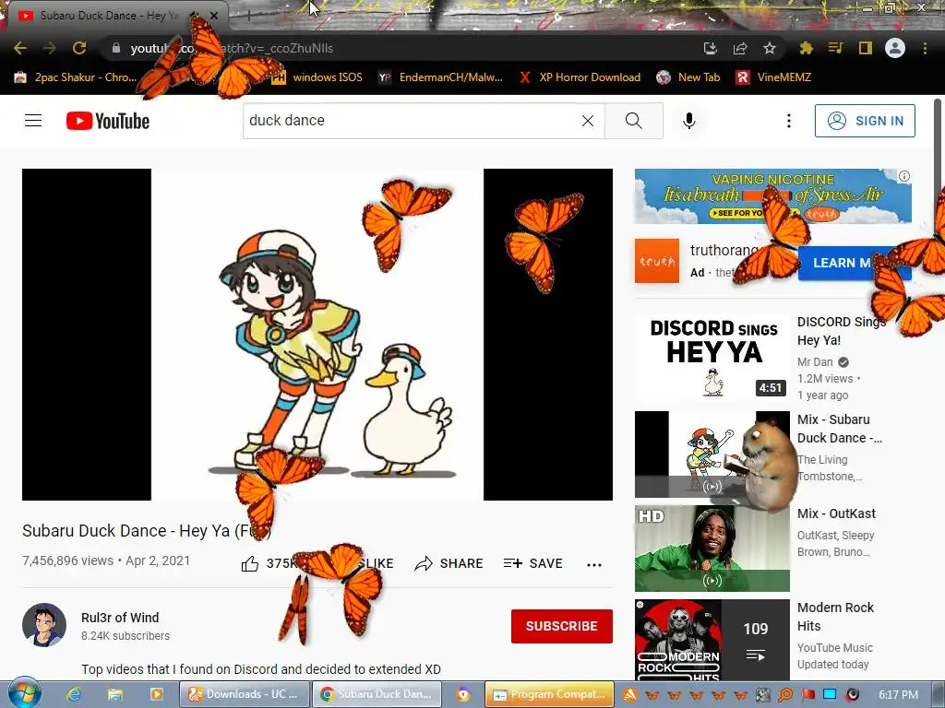Go to YouTube home via logo
The height and width of the screenshot is (708, 945).
[108, 121]
